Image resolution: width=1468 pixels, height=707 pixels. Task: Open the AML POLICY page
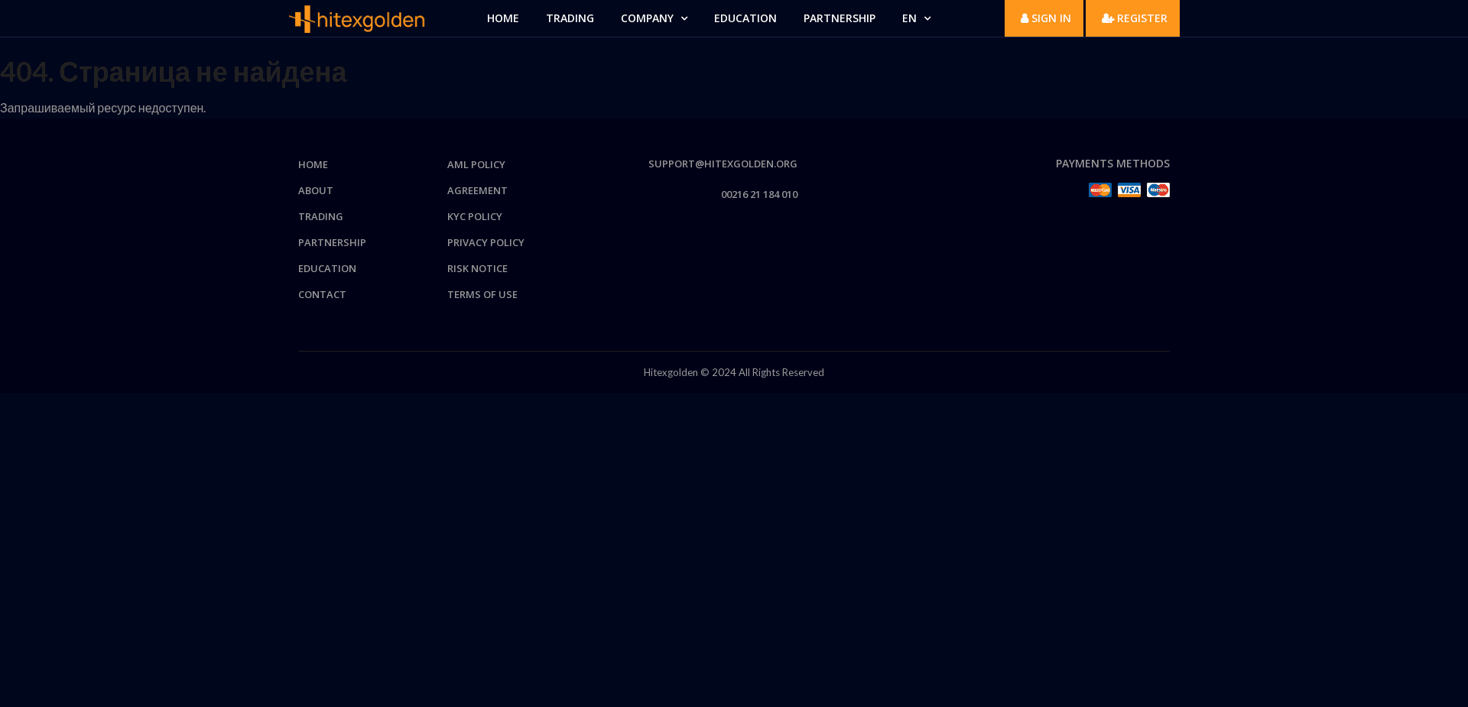(x=476, y=164)
